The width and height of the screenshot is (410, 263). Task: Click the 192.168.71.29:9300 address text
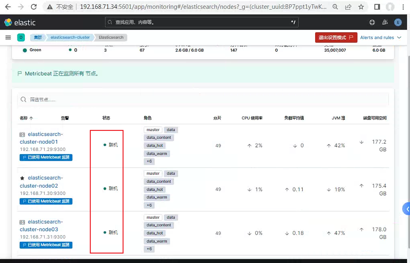point(43,149)
